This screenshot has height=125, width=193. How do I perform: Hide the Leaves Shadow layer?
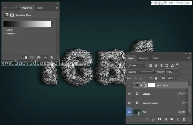[x=129, y=103]
